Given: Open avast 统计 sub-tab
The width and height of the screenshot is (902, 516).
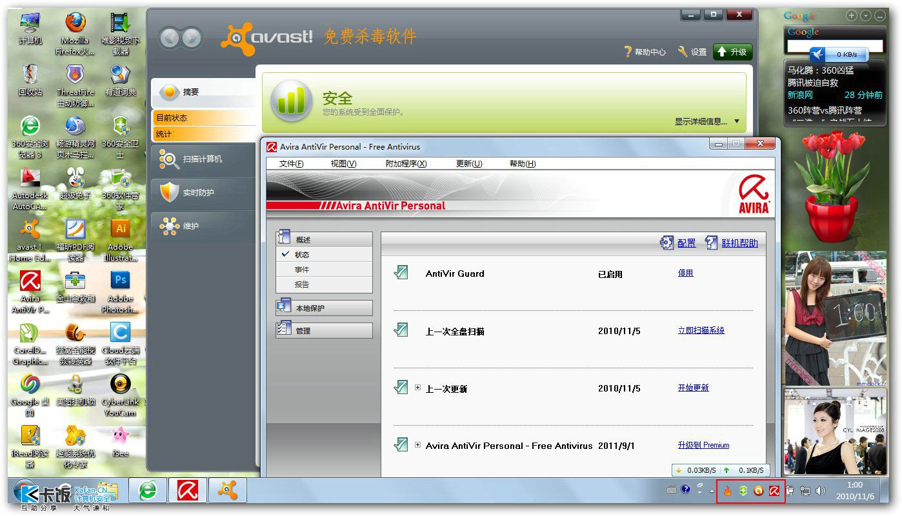Looking at the screenshot, I should coord(204,134).
